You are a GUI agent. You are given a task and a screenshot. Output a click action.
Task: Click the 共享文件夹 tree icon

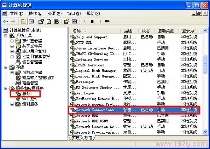[18, 46]
